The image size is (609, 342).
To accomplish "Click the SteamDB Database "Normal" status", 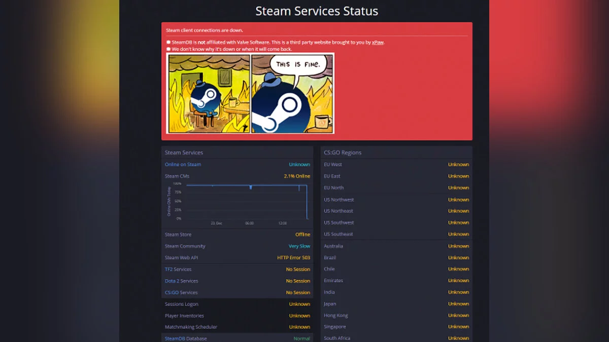I will [x=301, y=338].
